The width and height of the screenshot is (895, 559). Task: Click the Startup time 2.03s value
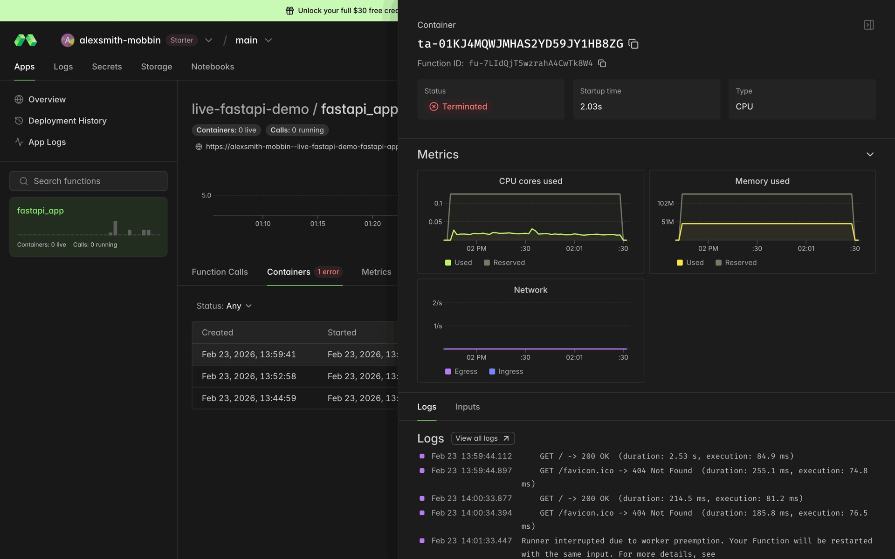coord(591,107)
